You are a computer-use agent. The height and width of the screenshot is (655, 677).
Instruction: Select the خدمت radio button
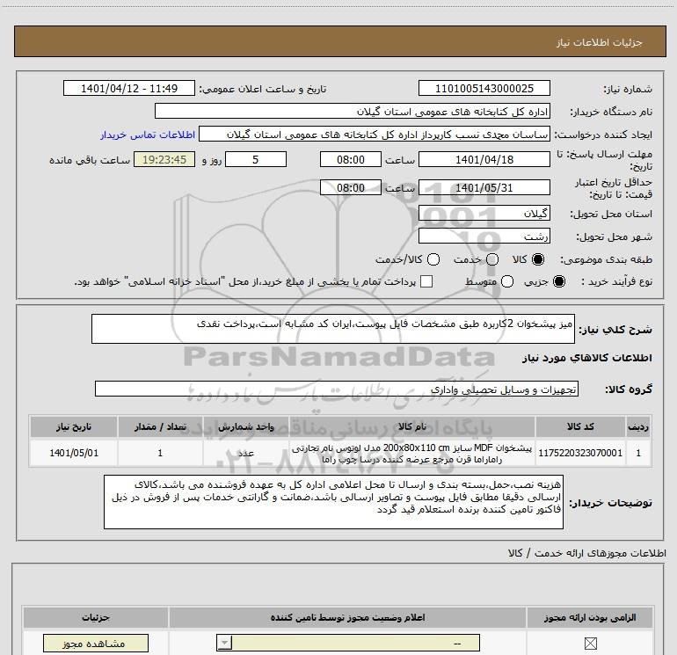(x=492, y=259)
